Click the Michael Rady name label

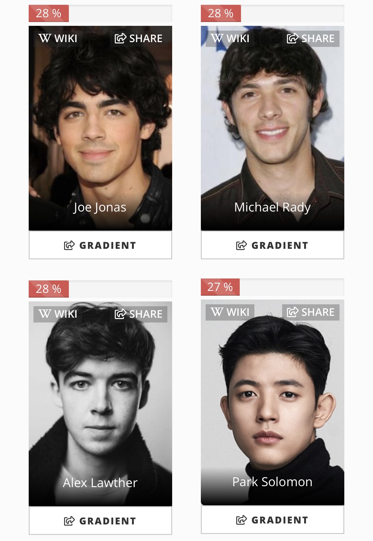coord(272,207)
